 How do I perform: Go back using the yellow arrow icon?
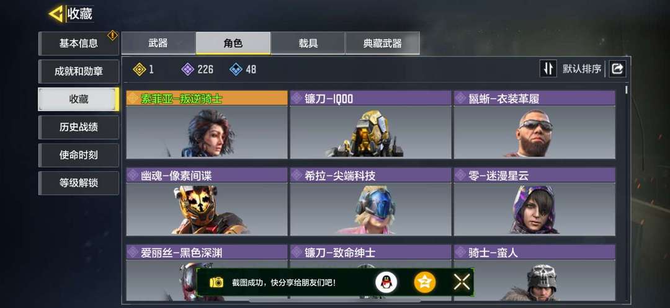coord(56,14)
